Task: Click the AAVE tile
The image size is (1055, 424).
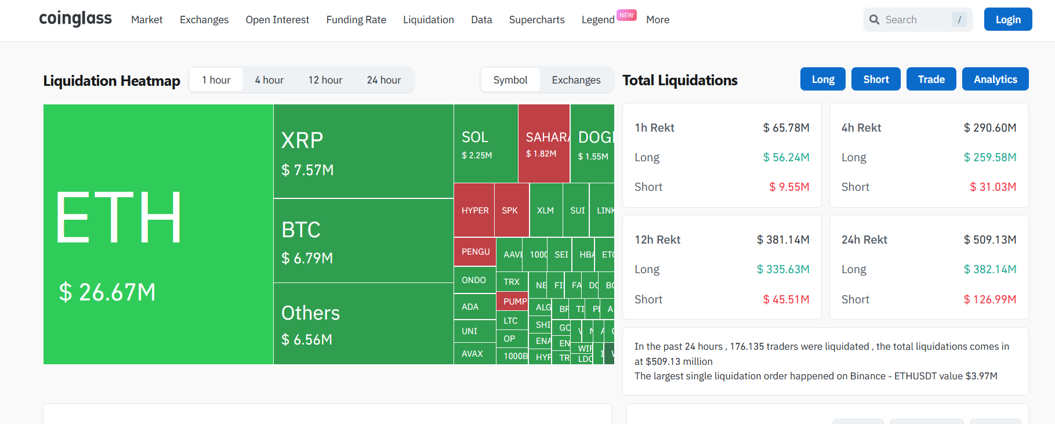Action: click(510, 255)
